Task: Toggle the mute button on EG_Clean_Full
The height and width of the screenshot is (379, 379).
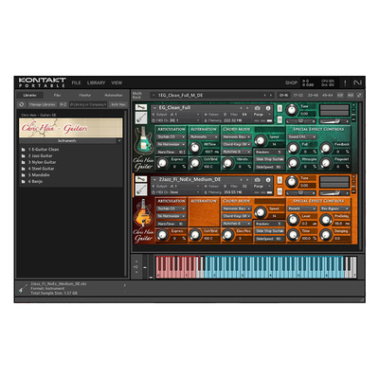Action: [280, 119]
